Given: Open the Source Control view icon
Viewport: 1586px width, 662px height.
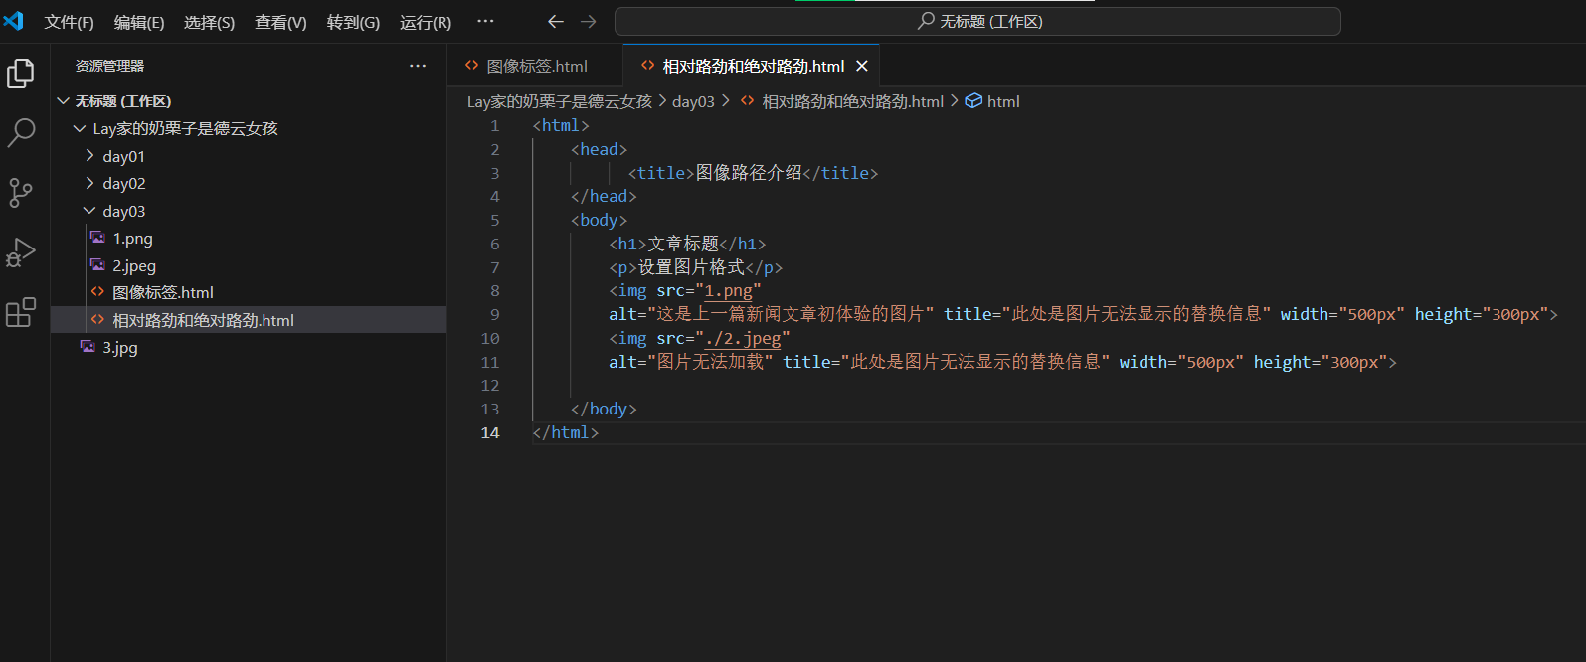Looking at the screenshot, I should coord(21,193).
